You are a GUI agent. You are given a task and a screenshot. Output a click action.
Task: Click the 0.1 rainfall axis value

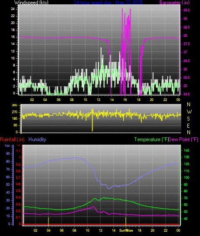[18, 217]
